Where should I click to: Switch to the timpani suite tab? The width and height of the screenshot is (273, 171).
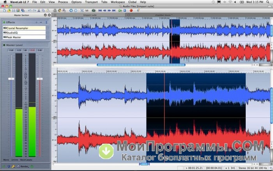pos(90,15)
